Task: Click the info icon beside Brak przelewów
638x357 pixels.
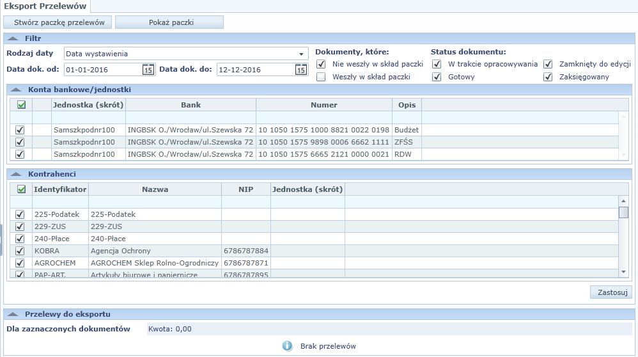Action: [x=287, y=346]
